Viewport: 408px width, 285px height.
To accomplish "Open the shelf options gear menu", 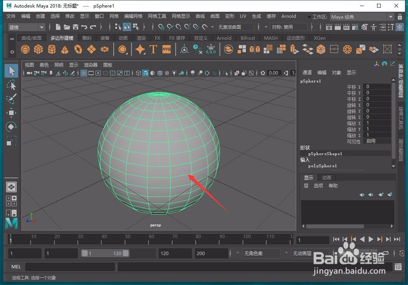I will click(x=12, y=52).
